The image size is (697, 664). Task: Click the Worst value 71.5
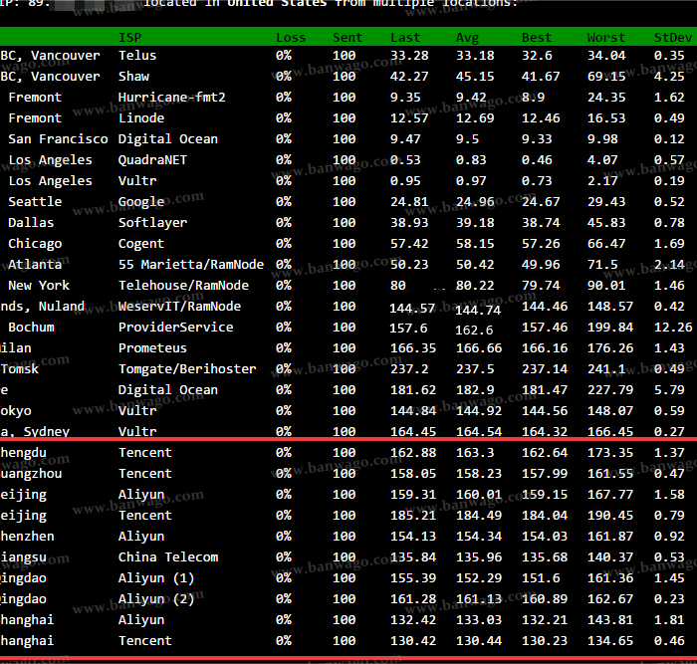pos(602,265)
